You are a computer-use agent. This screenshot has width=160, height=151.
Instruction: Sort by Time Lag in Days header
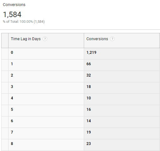point(26,39)
